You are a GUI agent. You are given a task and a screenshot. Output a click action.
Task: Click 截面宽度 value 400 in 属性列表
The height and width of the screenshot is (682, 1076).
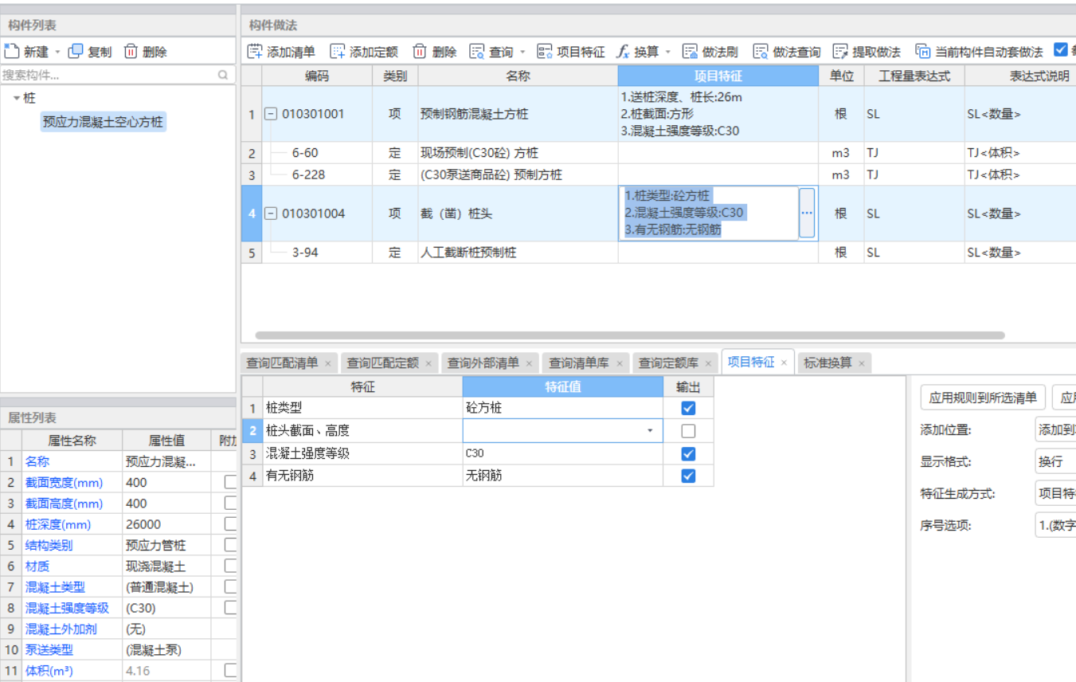[166, 482]
